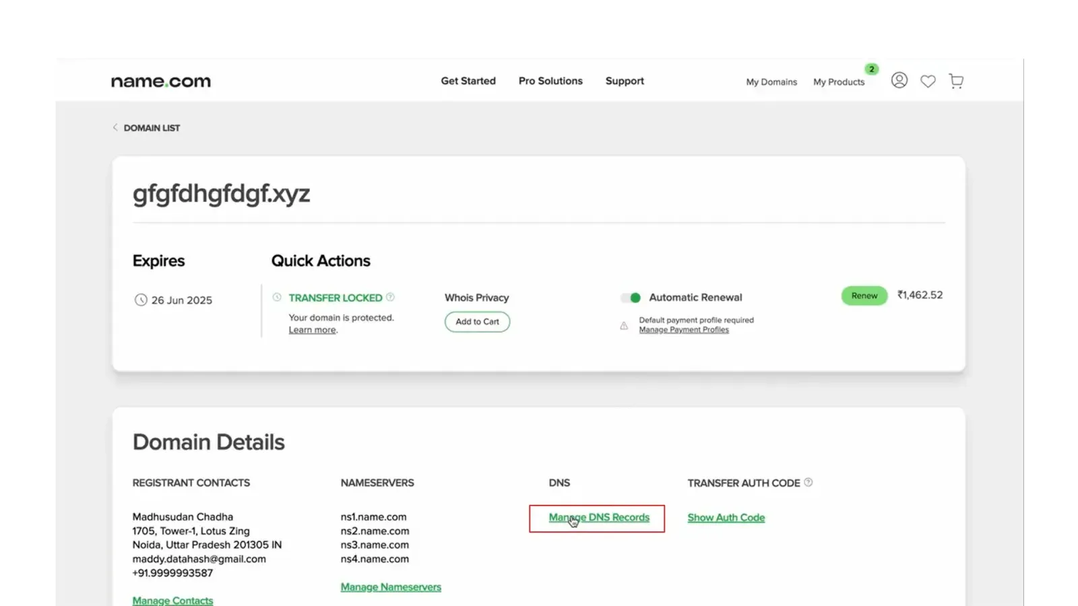
Task: Click nameserver ns4.name.com
Action: (375, 559)
